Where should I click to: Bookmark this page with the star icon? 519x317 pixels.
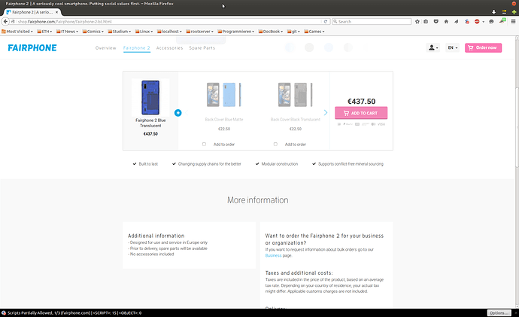coord(417,22)
